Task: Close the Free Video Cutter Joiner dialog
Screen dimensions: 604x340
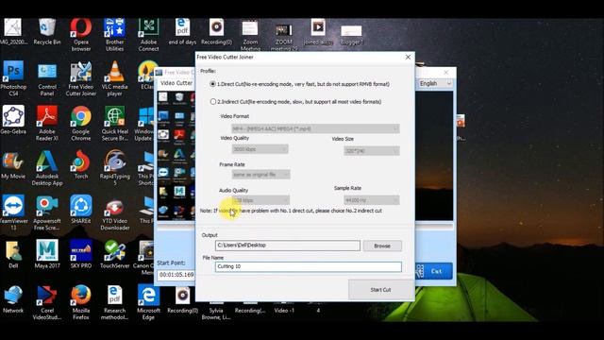Action: tap(408, 57)
